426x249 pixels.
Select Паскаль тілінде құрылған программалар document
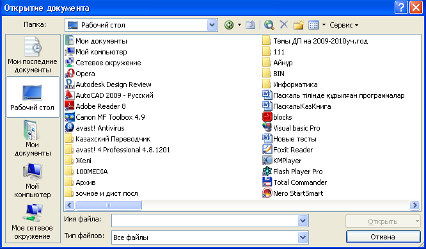(334, 95)
